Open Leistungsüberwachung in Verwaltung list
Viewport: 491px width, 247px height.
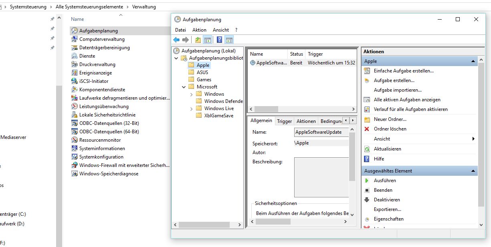point(104,106)
